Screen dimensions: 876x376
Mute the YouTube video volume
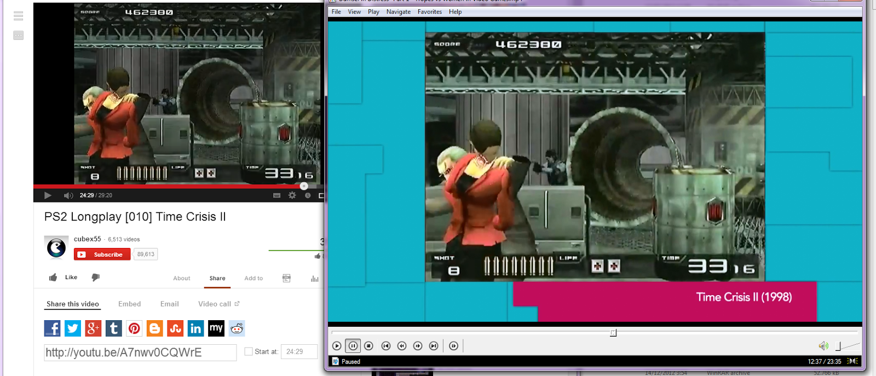click(x=68, y=195)
